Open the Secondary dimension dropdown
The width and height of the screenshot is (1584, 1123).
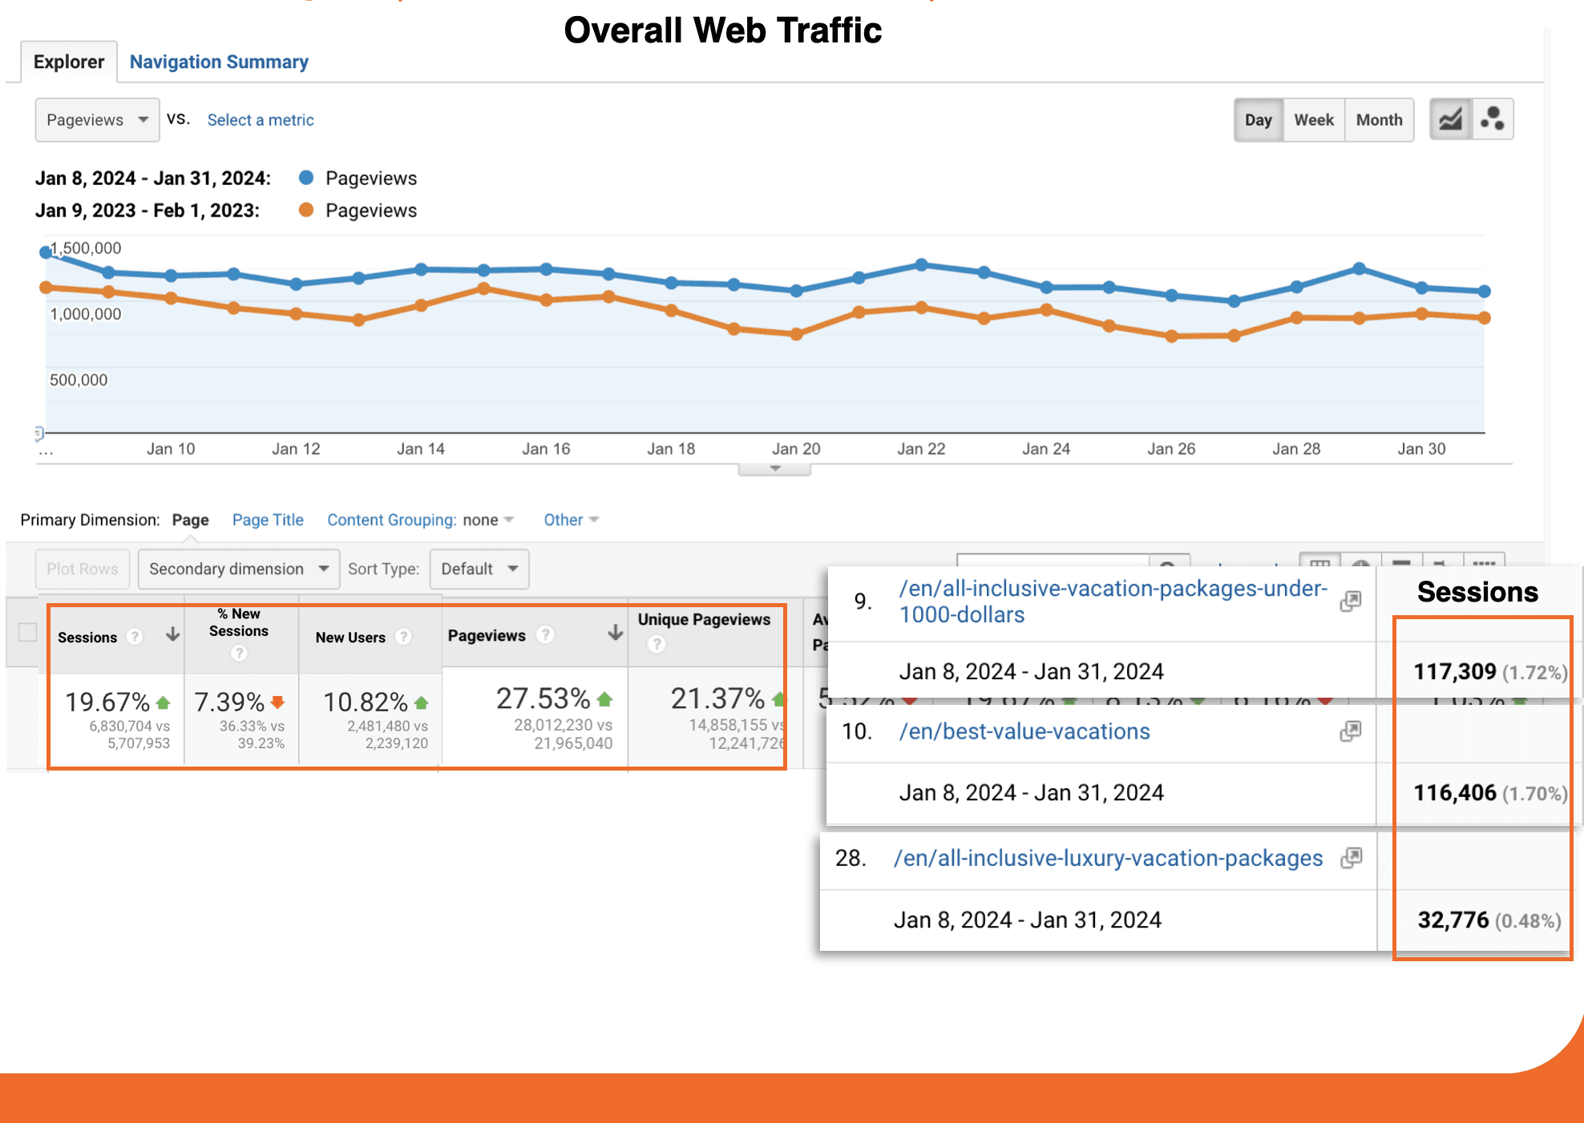(x=238, y=569)
